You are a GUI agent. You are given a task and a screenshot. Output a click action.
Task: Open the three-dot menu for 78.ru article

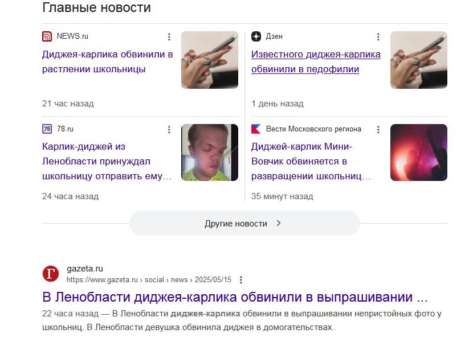tap(169, 130)
